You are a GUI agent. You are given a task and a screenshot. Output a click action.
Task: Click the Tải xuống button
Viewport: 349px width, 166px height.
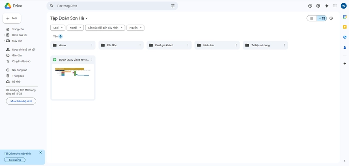click(x=15, y=160)
